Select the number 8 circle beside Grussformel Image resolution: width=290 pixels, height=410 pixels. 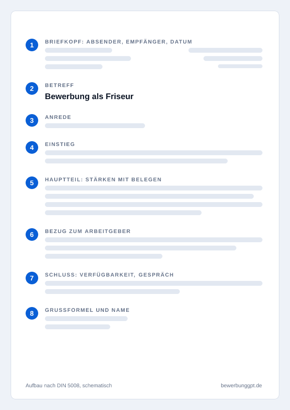[x=32, y=313]
